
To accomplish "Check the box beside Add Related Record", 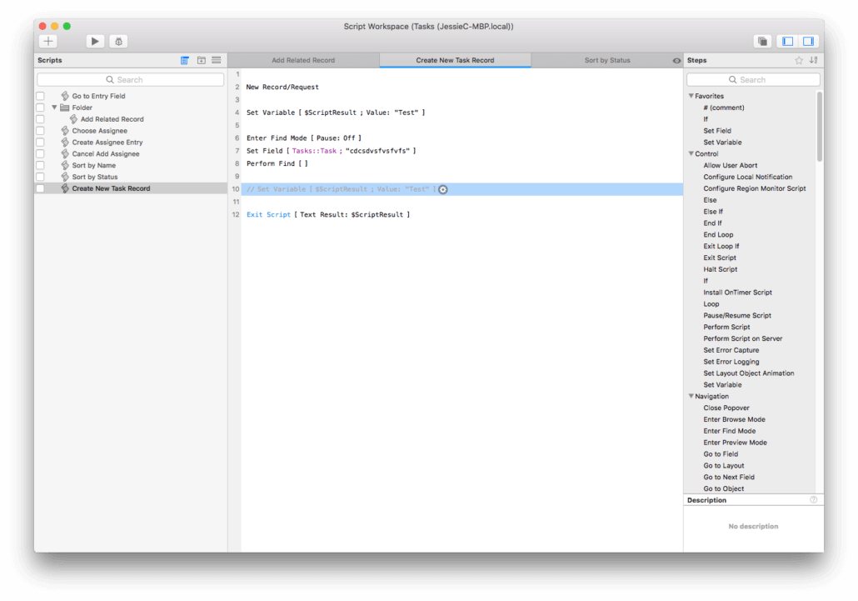I will click(41, 119).
